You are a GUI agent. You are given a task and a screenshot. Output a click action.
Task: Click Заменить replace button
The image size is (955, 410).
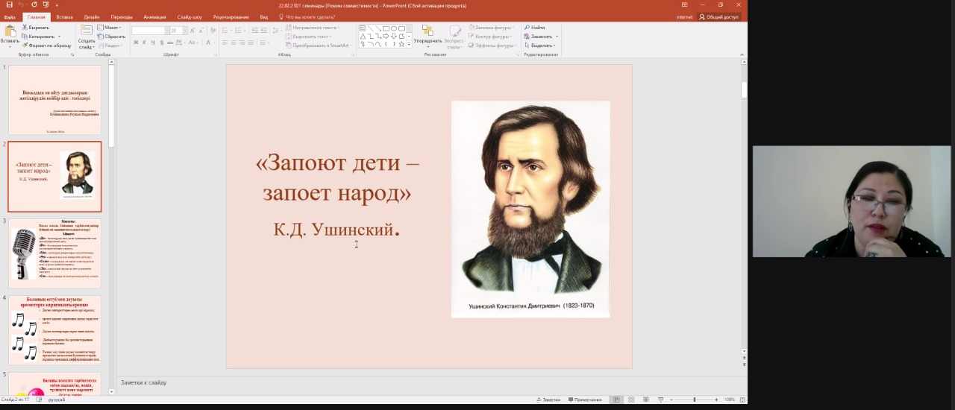click(540, 37)
